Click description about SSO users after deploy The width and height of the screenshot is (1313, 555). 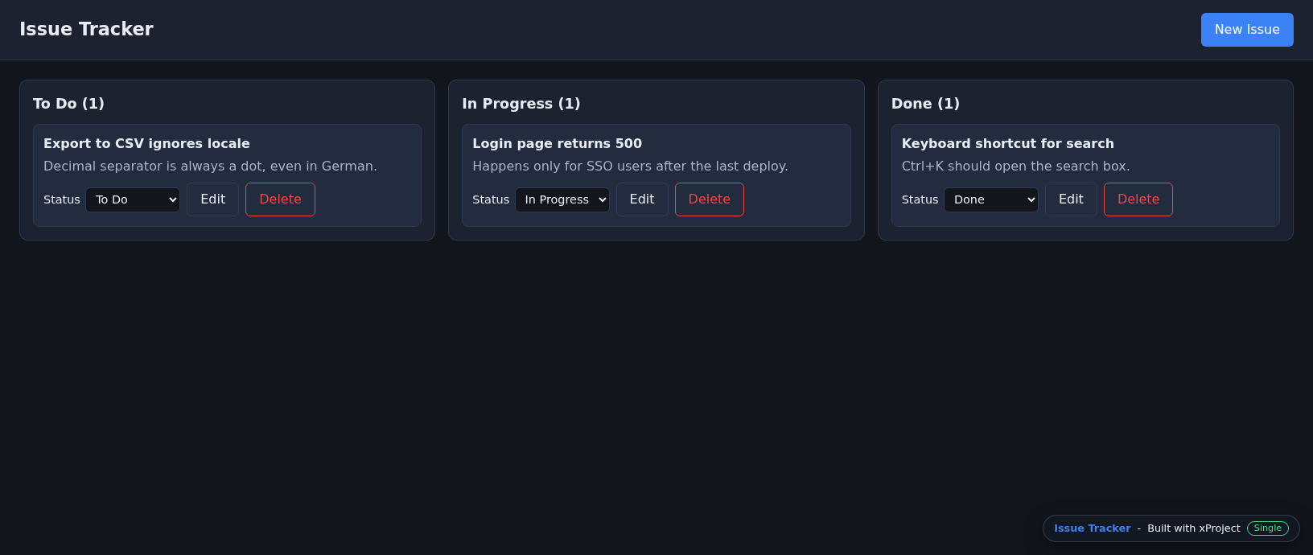(x=630, y=166)
